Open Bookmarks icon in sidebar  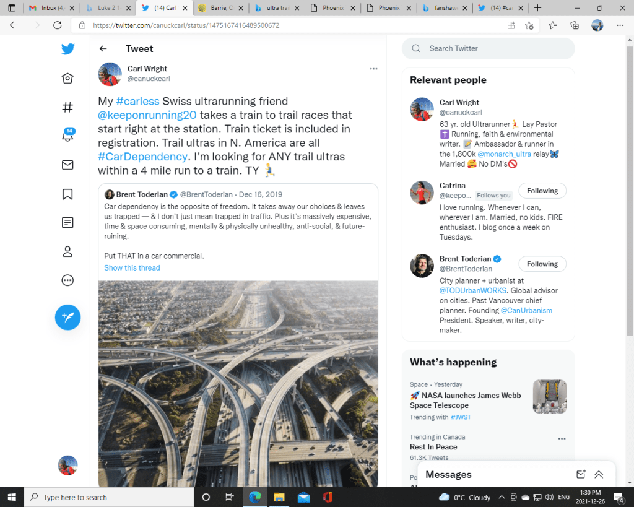[67, 194]
